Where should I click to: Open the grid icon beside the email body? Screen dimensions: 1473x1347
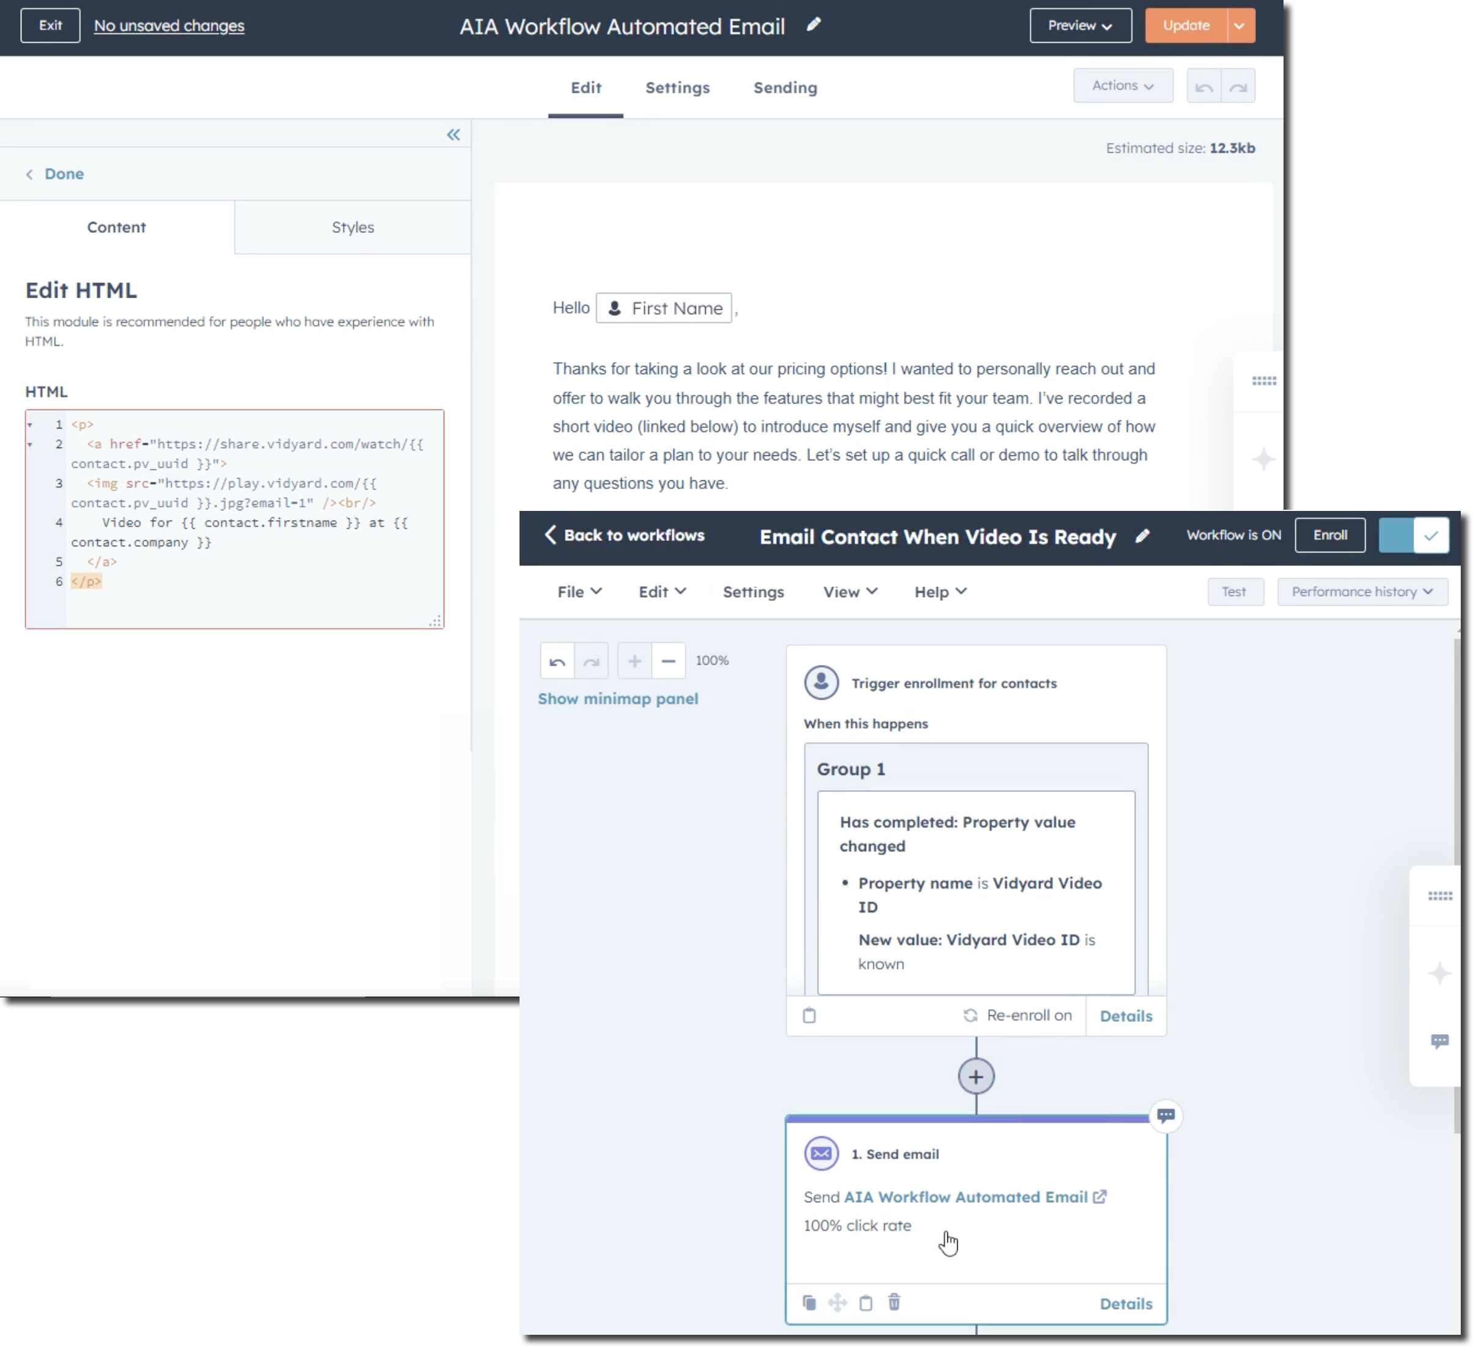tap(1263, 381)
